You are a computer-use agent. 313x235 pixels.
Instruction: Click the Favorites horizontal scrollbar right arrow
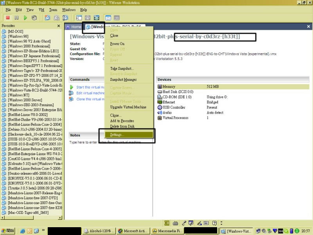point(60,218)
